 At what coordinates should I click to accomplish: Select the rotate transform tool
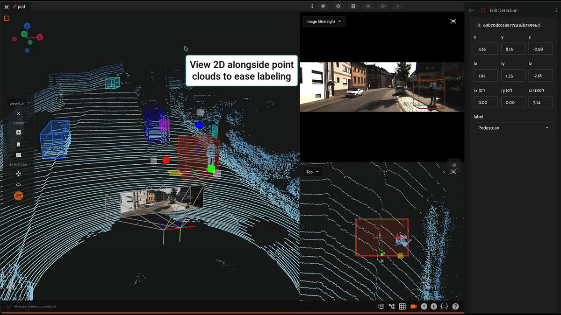[x=19, y=185]
